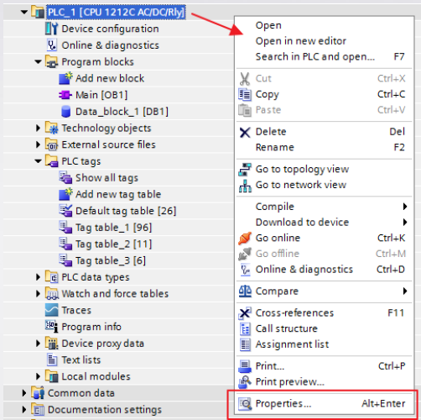This screenshot has height=420, width=421.
Task: Click the Watch and force tables label
Action: click(115, 293)
